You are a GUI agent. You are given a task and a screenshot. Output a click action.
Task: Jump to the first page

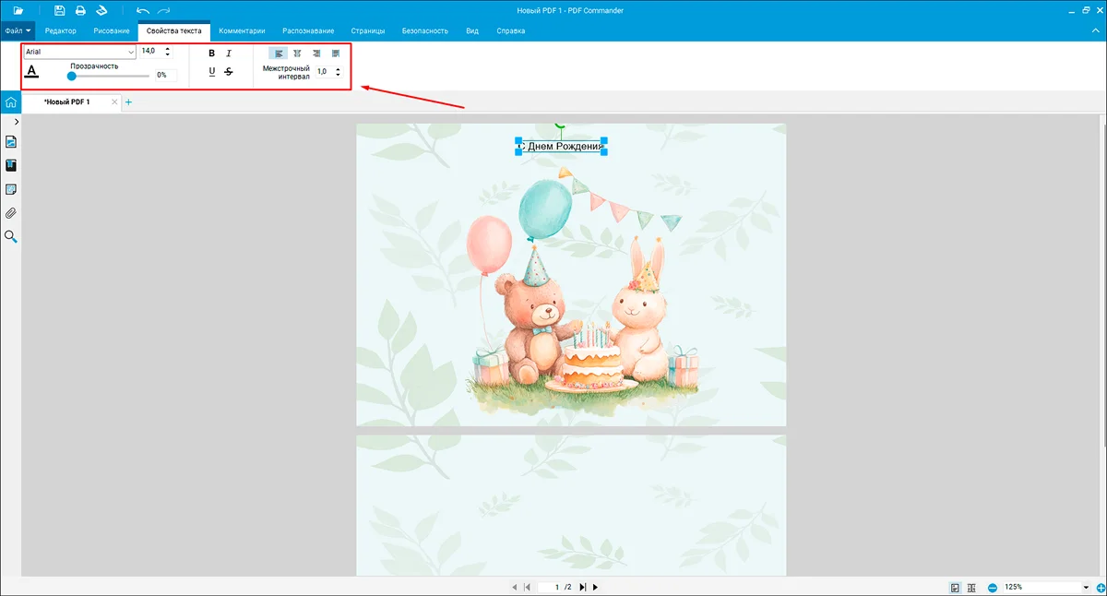[527, 587]
